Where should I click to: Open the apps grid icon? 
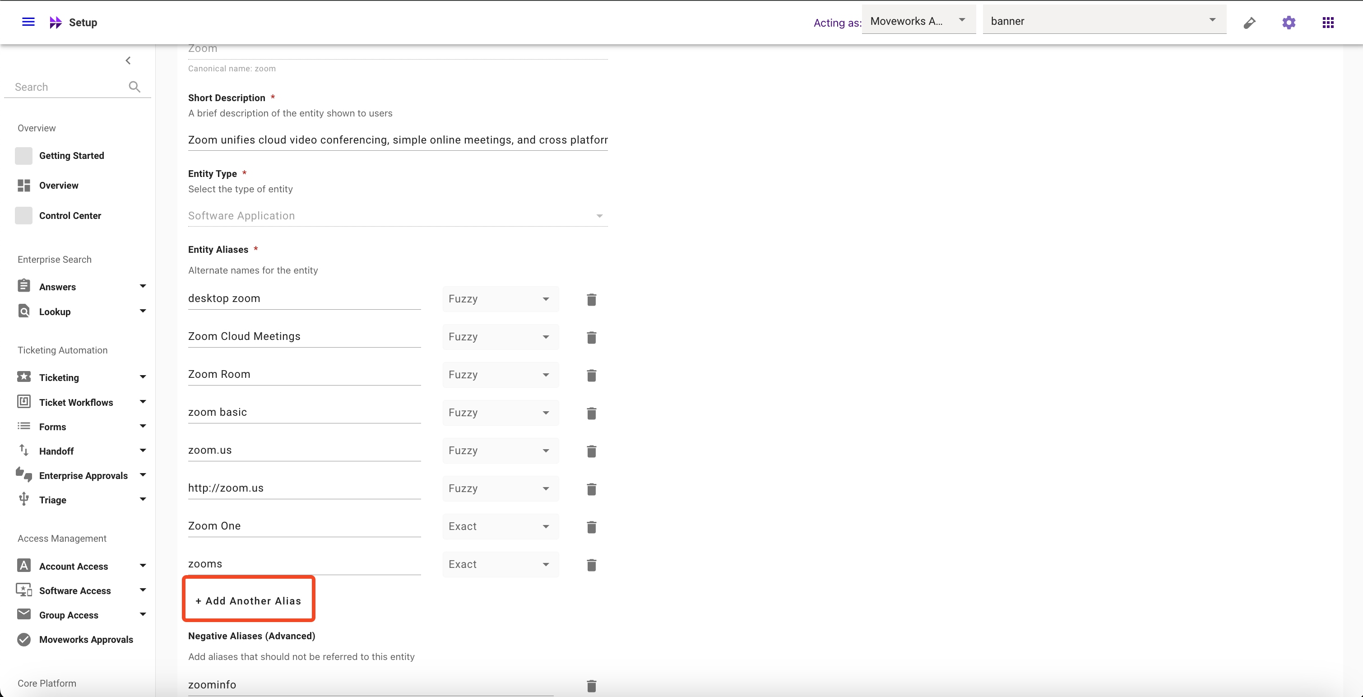coord(1327,22)
